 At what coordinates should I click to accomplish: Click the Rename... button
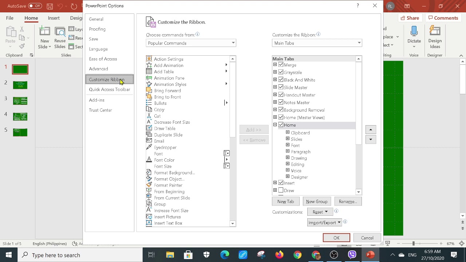coord(348,202)
